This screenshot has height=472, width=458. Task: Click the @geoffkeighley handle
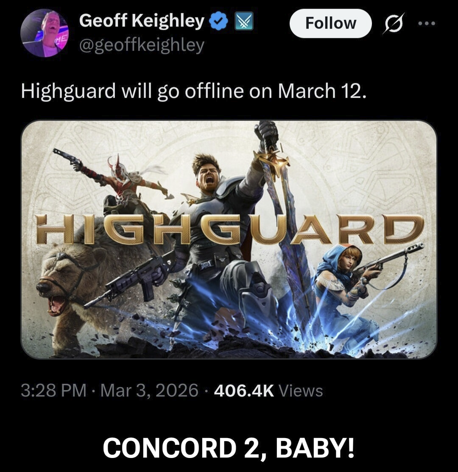142,45
